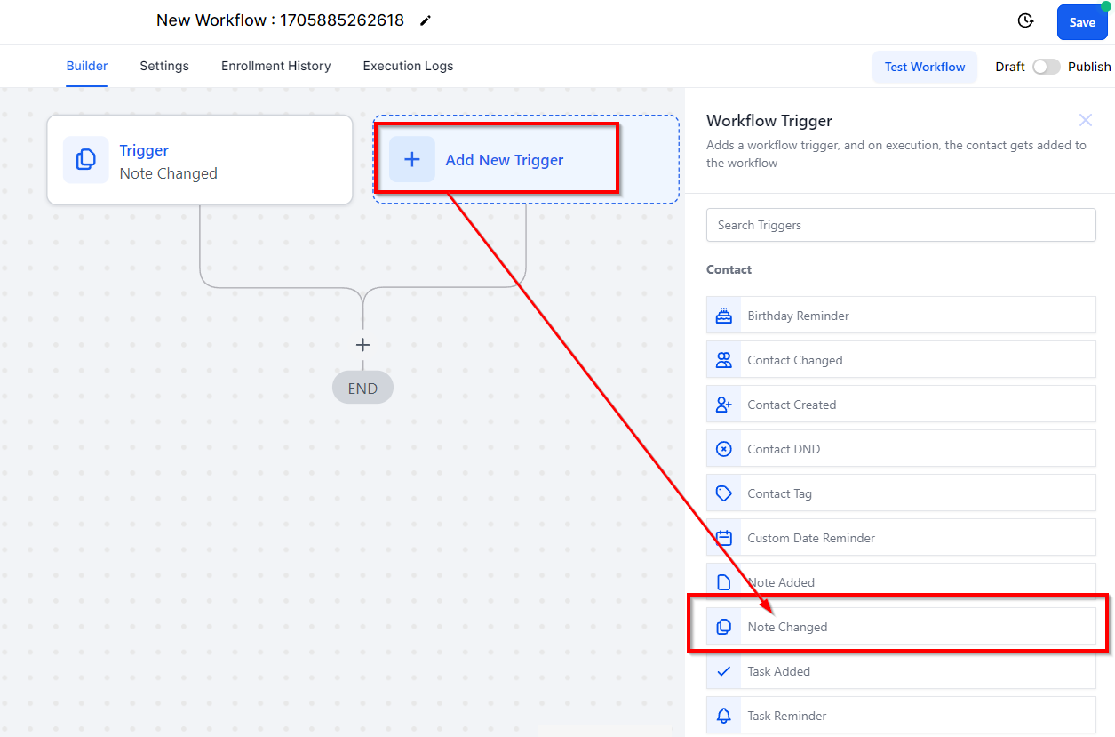
Task: Click the Task Added checkmark icon
Action: coord(724,671)
